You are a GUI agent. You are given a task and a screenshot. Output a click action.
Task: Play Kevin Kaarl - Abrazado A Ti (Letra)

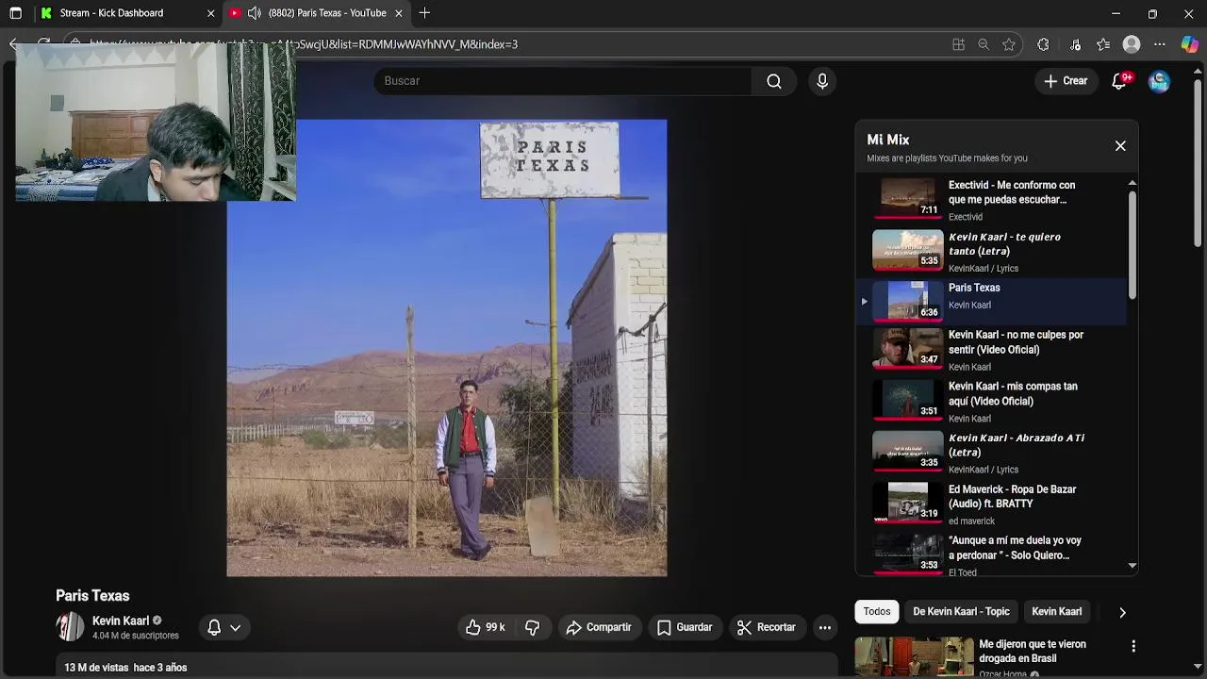(991, 454)
